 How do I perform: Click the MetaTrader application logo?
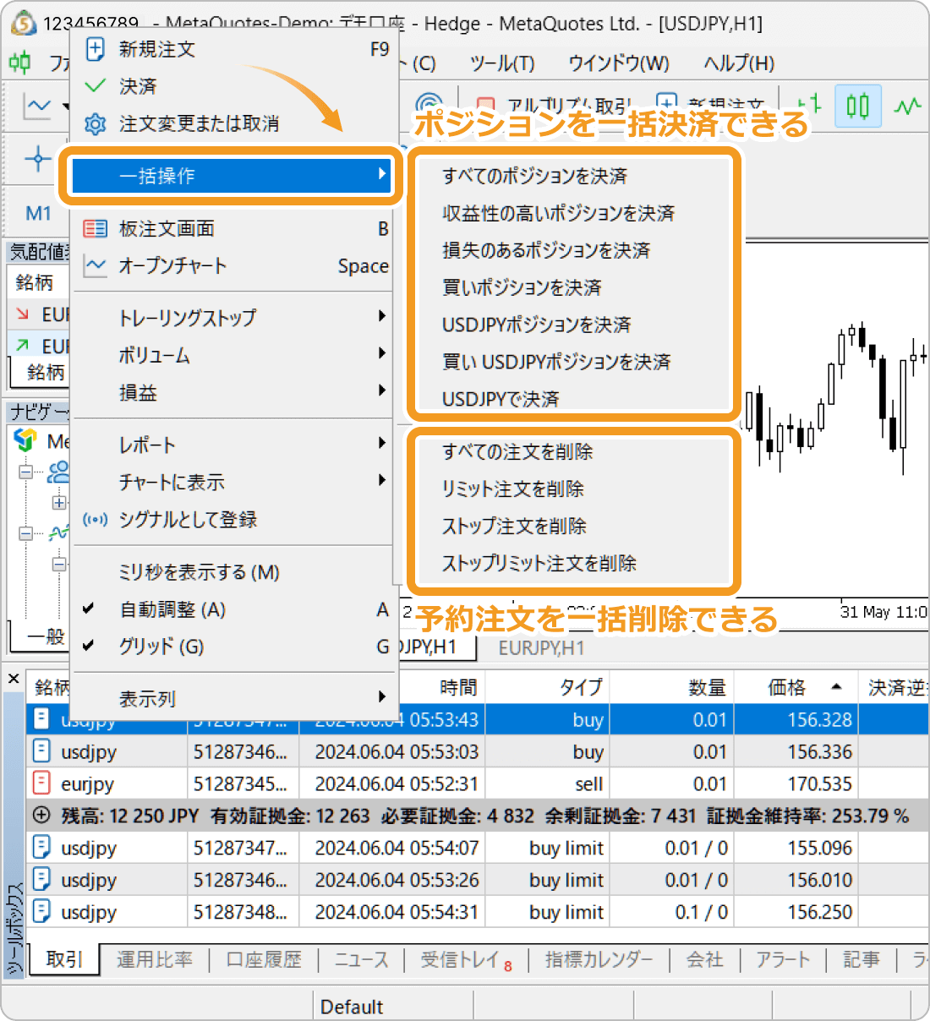(24, 23)
